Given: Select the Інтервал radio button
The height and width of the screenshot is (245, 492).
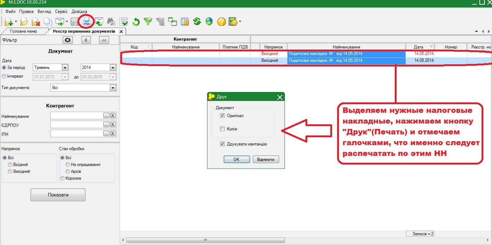Looking at the screenshot, I should 4,76.
